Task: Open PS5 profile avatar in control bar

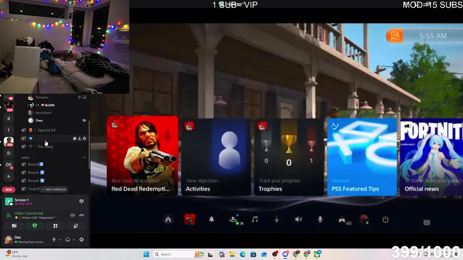Action: pos(364,219)
